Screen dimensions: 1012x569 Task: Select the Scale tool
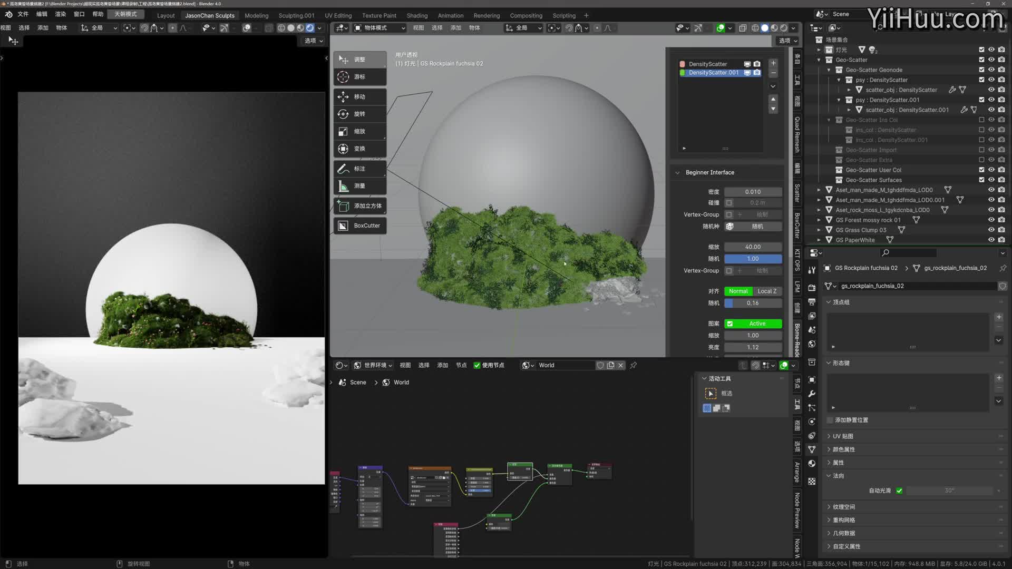(360, 131)
